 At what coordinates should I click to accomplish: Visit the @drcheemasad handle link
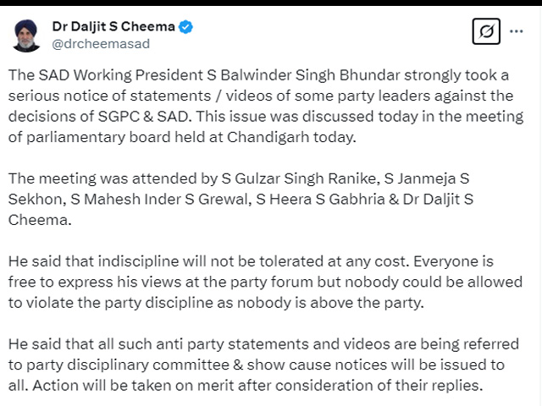click(x=101, y=44)
